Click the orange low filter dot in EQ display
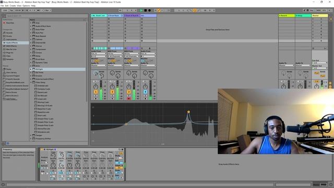 click(x=126, y=124)
